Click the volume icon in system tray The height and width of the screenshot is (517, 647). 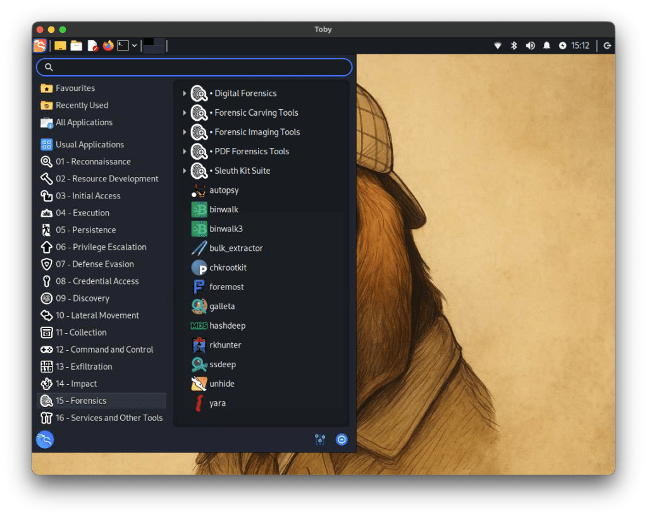point(530,46)
